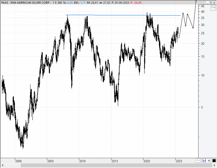Click the 2025 label on time axis

coord(179,161)
